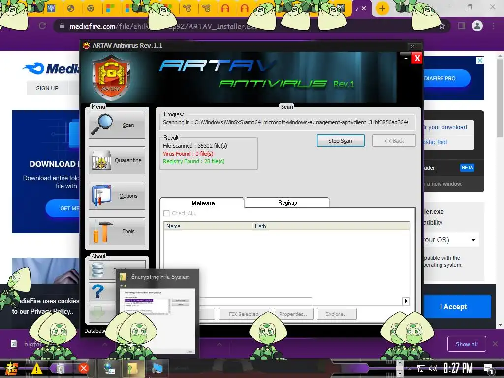Click the 'Registry Found : 23 file(s)' text
The width and height of the screenshot is (504, 378).
(x=193, y=161)
